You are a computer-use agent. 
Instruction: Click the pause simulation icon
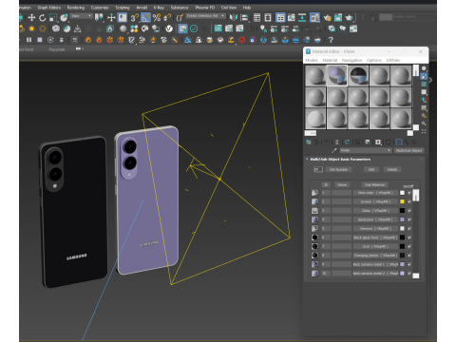coord(28,40)
